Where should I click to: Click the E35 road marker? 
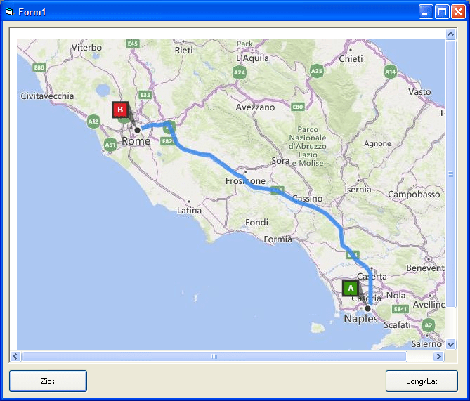coord(145,95)
